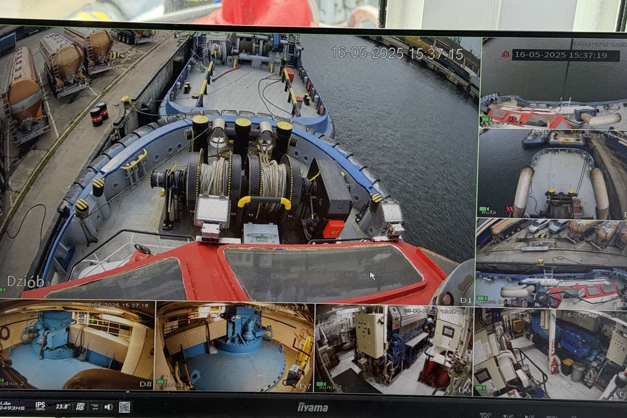Image resolution: width=627 pixels, height=418 pixels.
Task: Open the D7 thruster room camera feed
Action: 234,346
